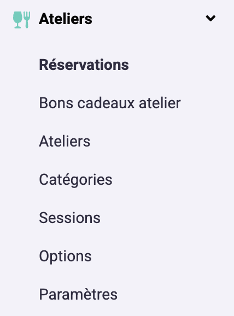This screenshot has width=234, height=316.
Task: Access workshop settings via Paramètres
Action: 78,295
